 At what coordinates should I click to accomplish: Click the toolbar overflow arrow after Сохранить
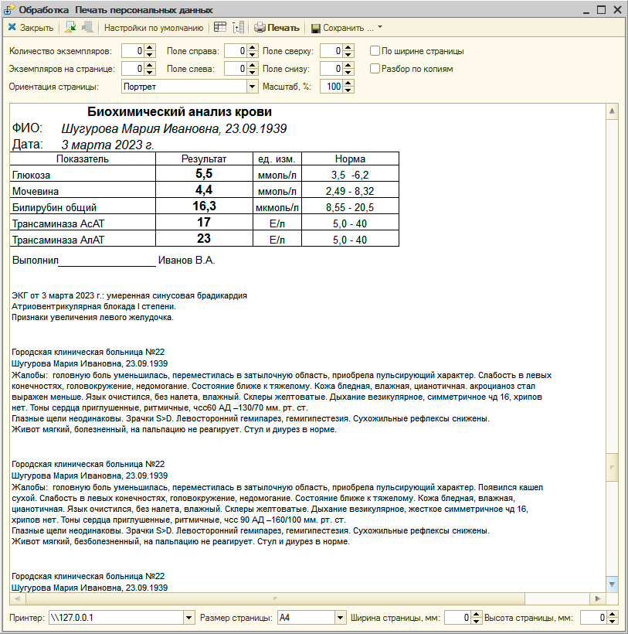click(x=380, y=28)
